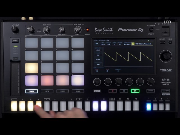This screenshot has width=180, height=135.
Task: Hit the white-lit performance pad 4
Action: tap(78, 80)
